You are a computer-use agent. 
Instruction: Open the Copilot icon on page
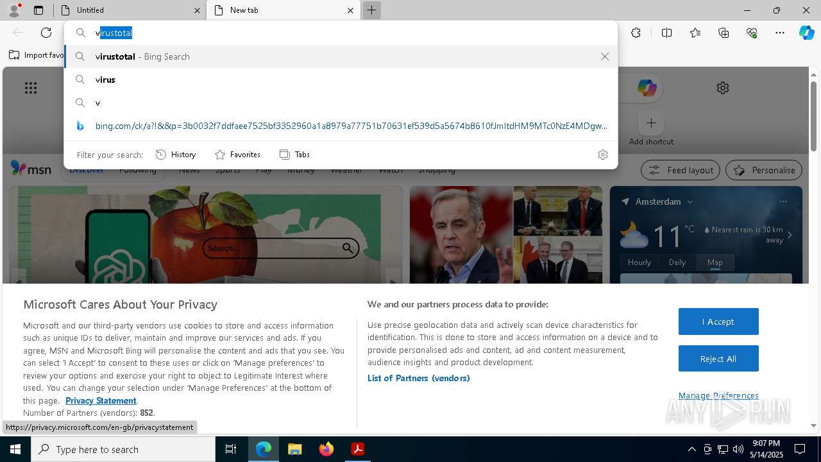[647, 88]
